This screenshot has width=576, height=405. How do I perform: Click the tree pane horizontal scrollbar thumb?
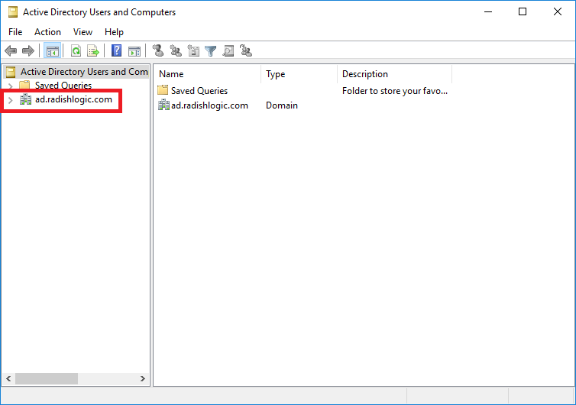47,378
